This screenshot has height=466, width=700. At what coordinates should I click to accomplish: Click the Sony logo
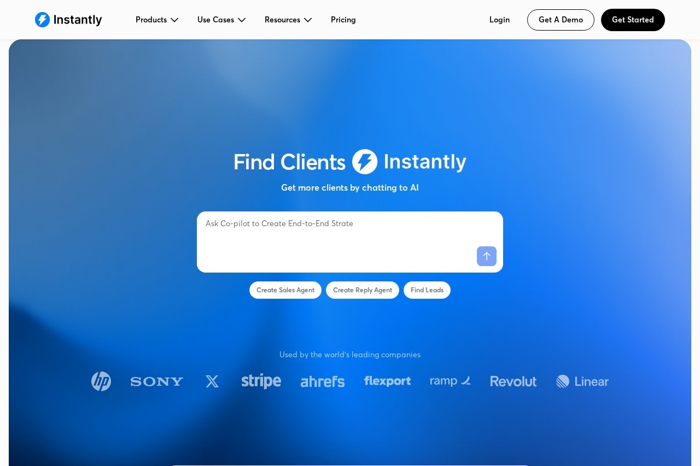click(x=157, y=381)
